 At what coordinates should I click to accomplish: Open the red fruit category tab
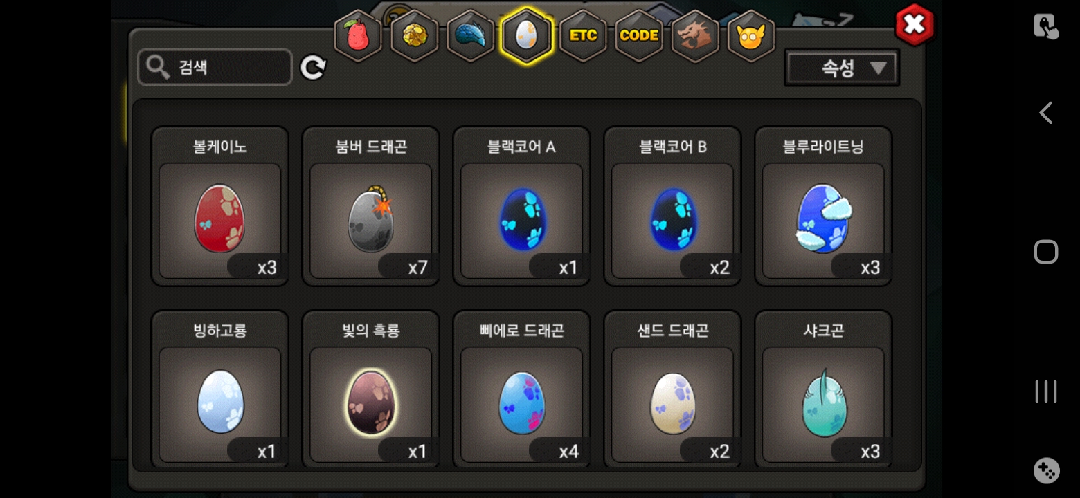point(358,36)
